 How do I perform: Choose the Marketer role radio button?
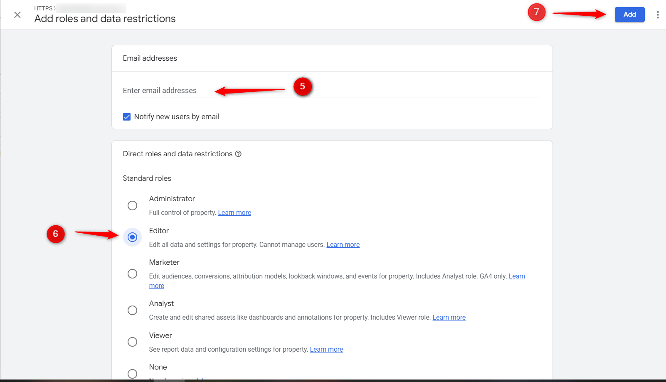(x=132, y=274)
